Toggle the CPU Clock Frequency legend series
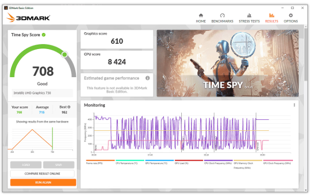 click(218, 163)
